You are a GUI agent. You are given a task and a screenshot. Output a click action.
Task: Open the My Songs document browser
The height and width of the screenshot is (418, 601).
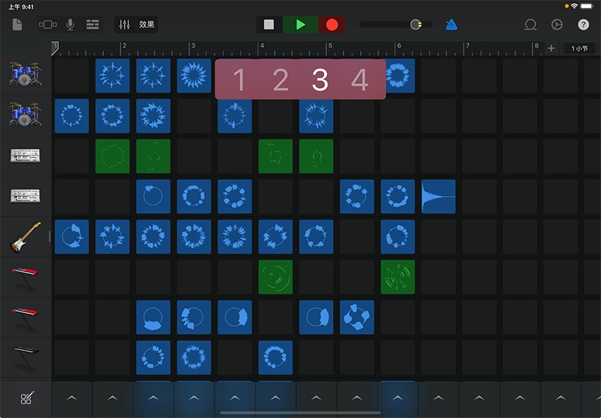point(17,24)
